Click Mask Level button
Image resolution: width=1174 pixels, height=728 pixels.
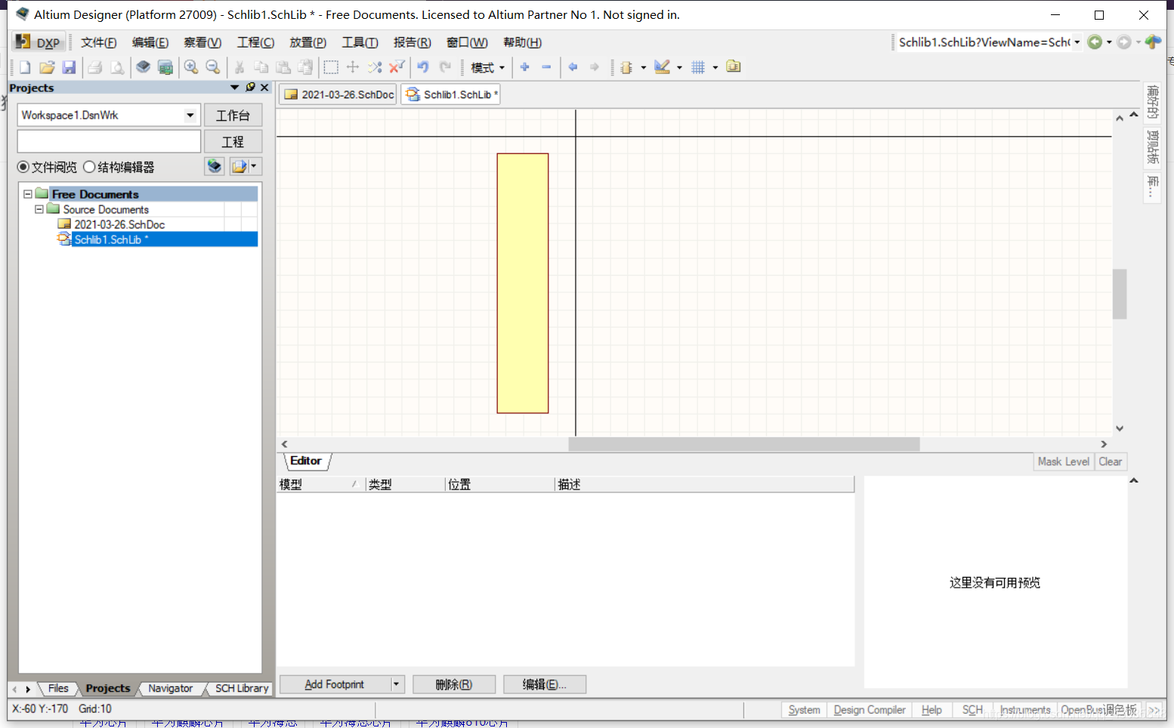[1064, 461]
